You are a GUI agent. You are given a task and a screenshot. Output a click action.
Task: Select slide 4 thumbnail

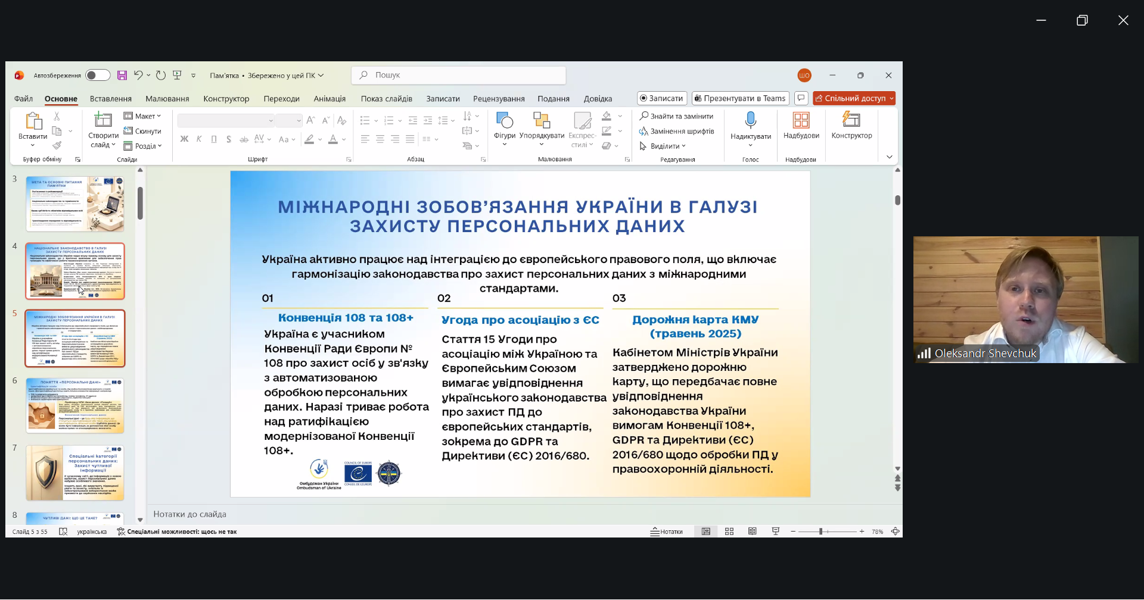[75, 271]
